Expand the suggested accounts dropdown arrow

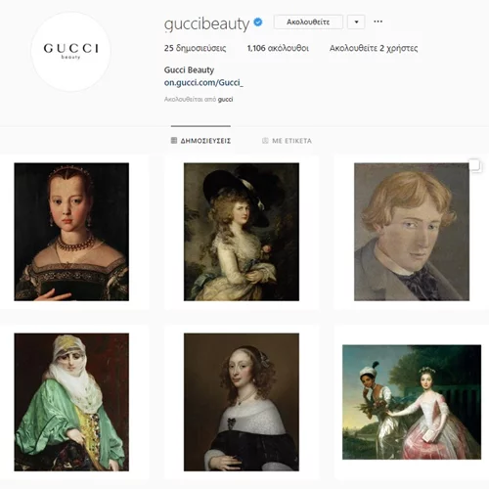pyautogui.click(x=356, y=22)
